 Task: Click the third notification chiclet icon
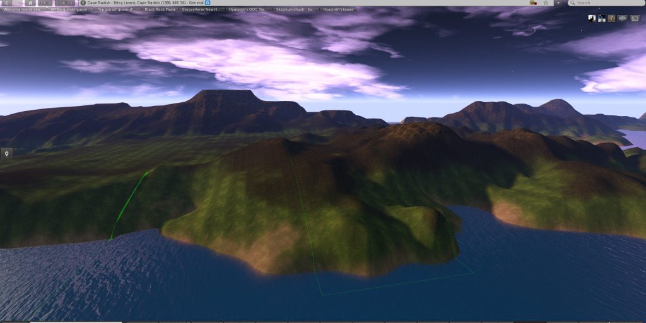click(612, 18)
